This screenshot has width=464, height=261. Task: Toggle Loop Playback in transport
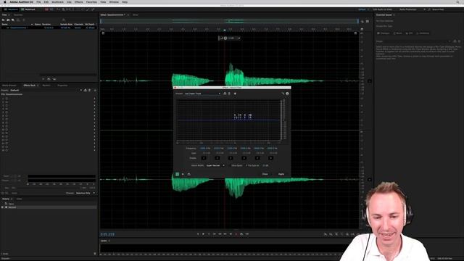(241, 234)
